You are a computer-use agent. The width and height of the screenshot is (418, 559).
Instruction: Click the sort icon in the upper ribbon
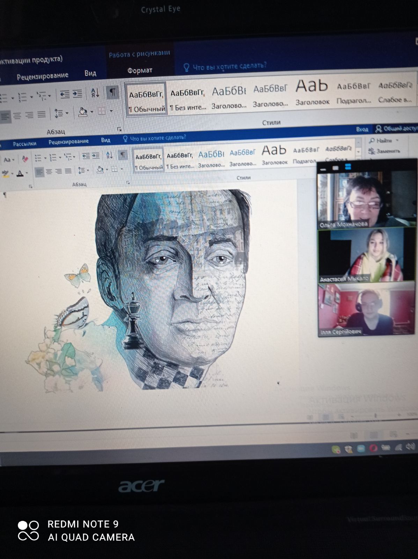(95, 93)
